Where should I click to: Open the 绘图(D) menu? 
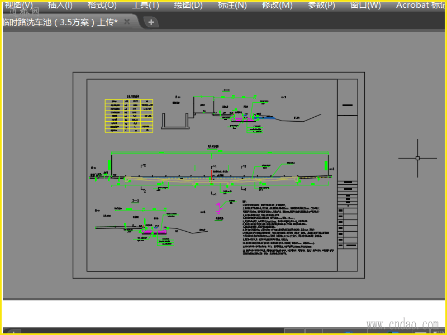click(x=188, y=5)
